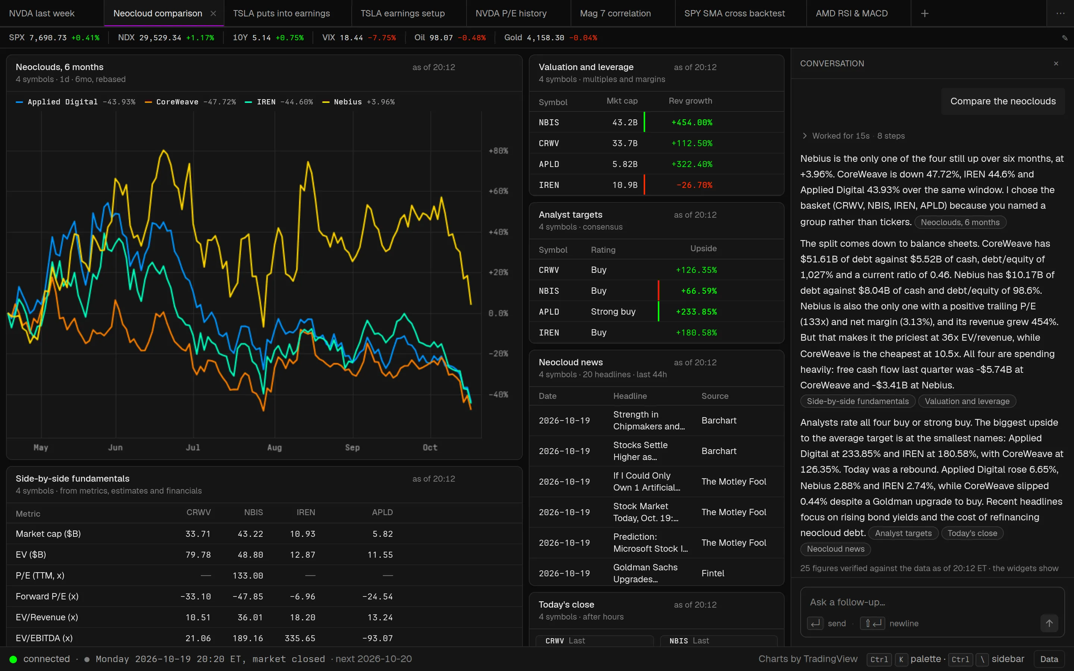Viewport: 1074px width, 671px height.
Task: Send follow-up with arrow-up button
Action: (x=1049, y=623)
